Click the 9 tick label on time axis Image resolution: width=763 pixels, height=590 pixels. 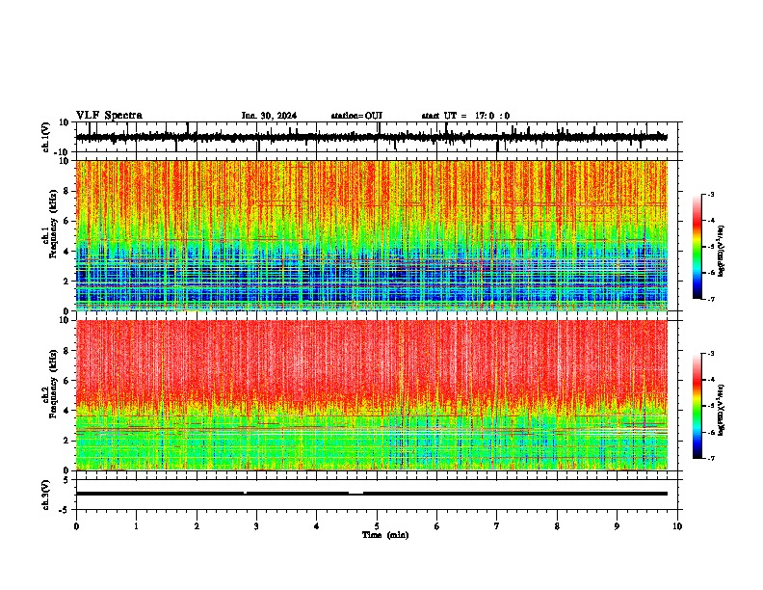[x=617, y=526]
